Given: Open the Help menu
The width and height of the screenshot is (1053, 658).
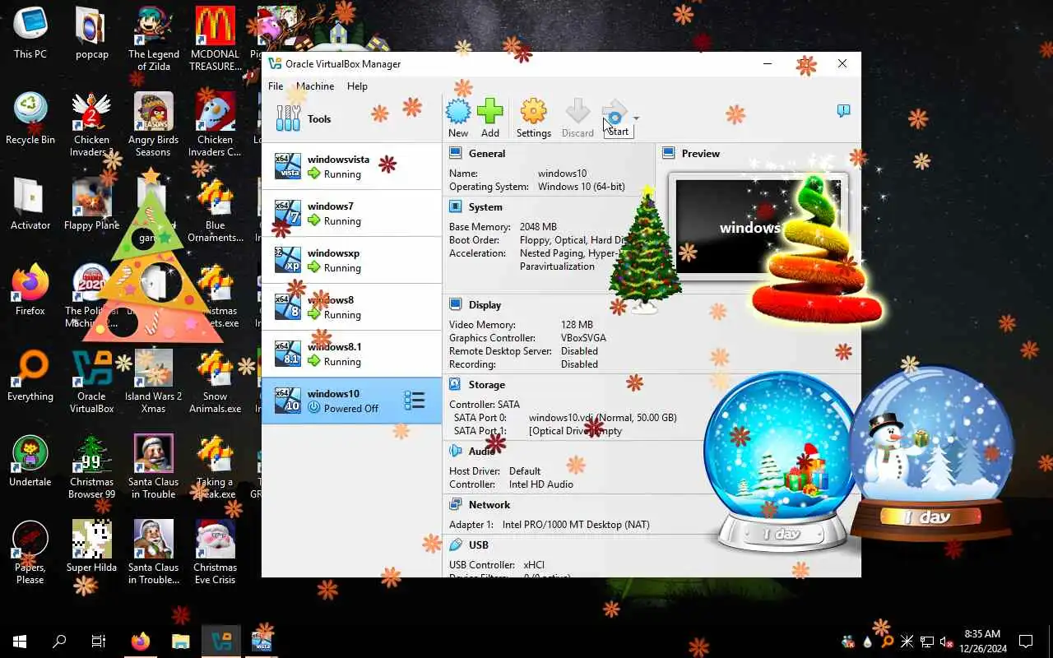Looking at the screenshot, I should click(x=357, y=86).
